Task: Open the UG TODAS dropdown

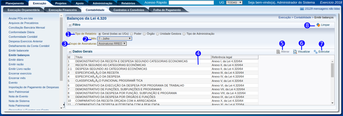Action: 234,3
